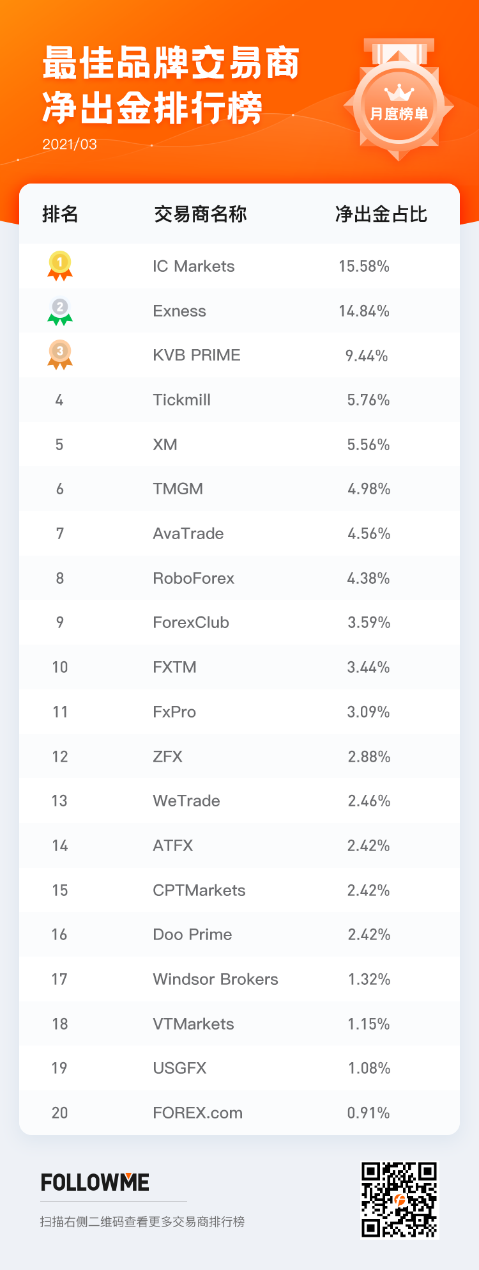Click the Doo Prime entry
The height and width of the screenshot is (1270, 479).
pyautogui.click(x=192, y=934)
